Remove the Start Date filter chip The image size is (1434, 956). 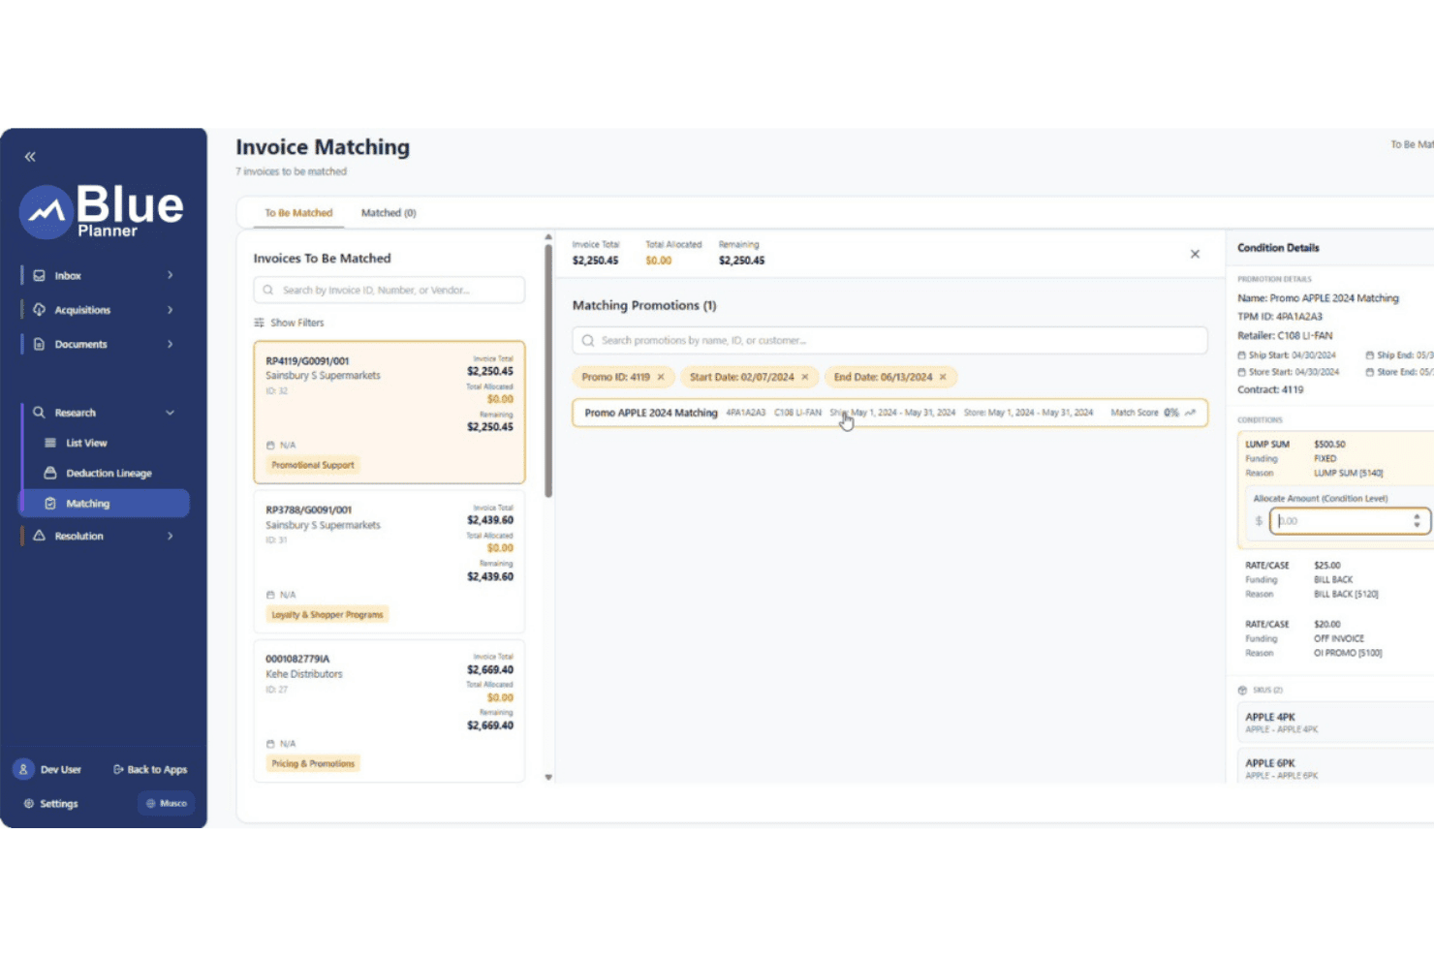804,377
